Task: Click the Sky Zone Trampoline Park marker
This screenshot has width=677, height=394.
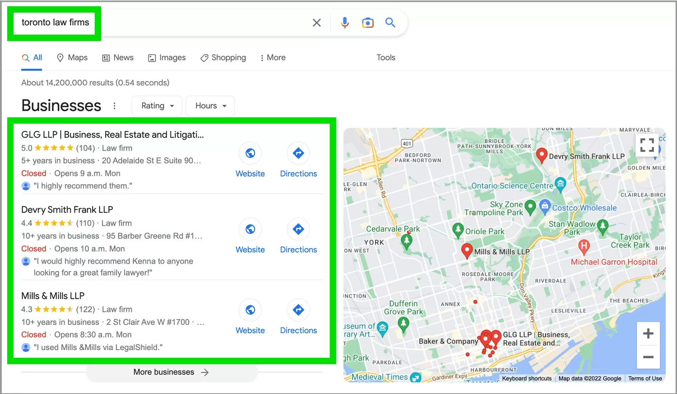Action: tap(530, 207)
